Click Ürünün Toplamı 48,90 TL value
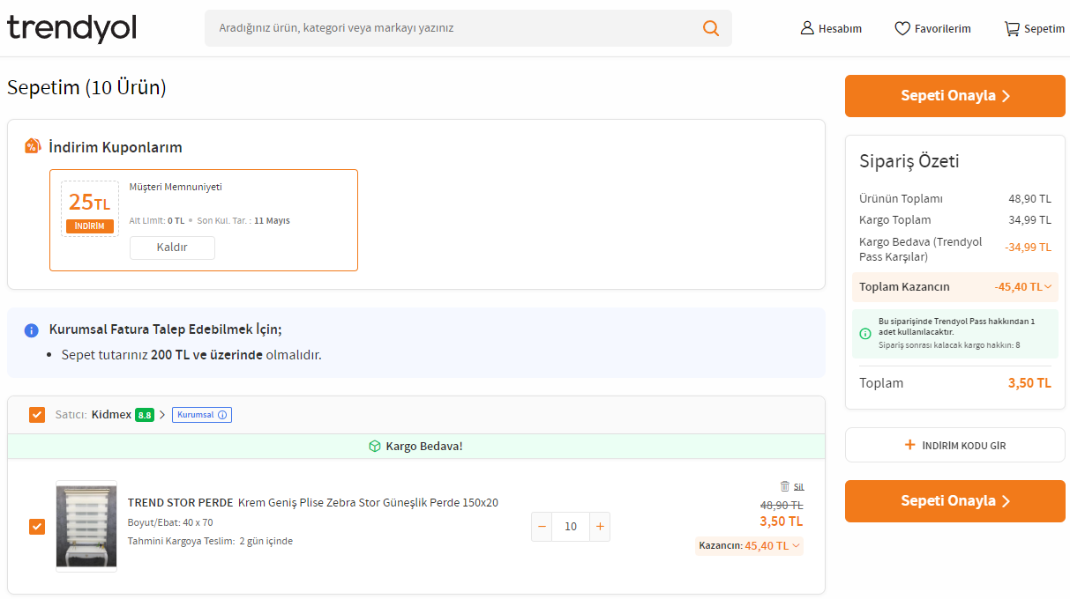Screen dimensions: 1070x599 point(1030,199)
